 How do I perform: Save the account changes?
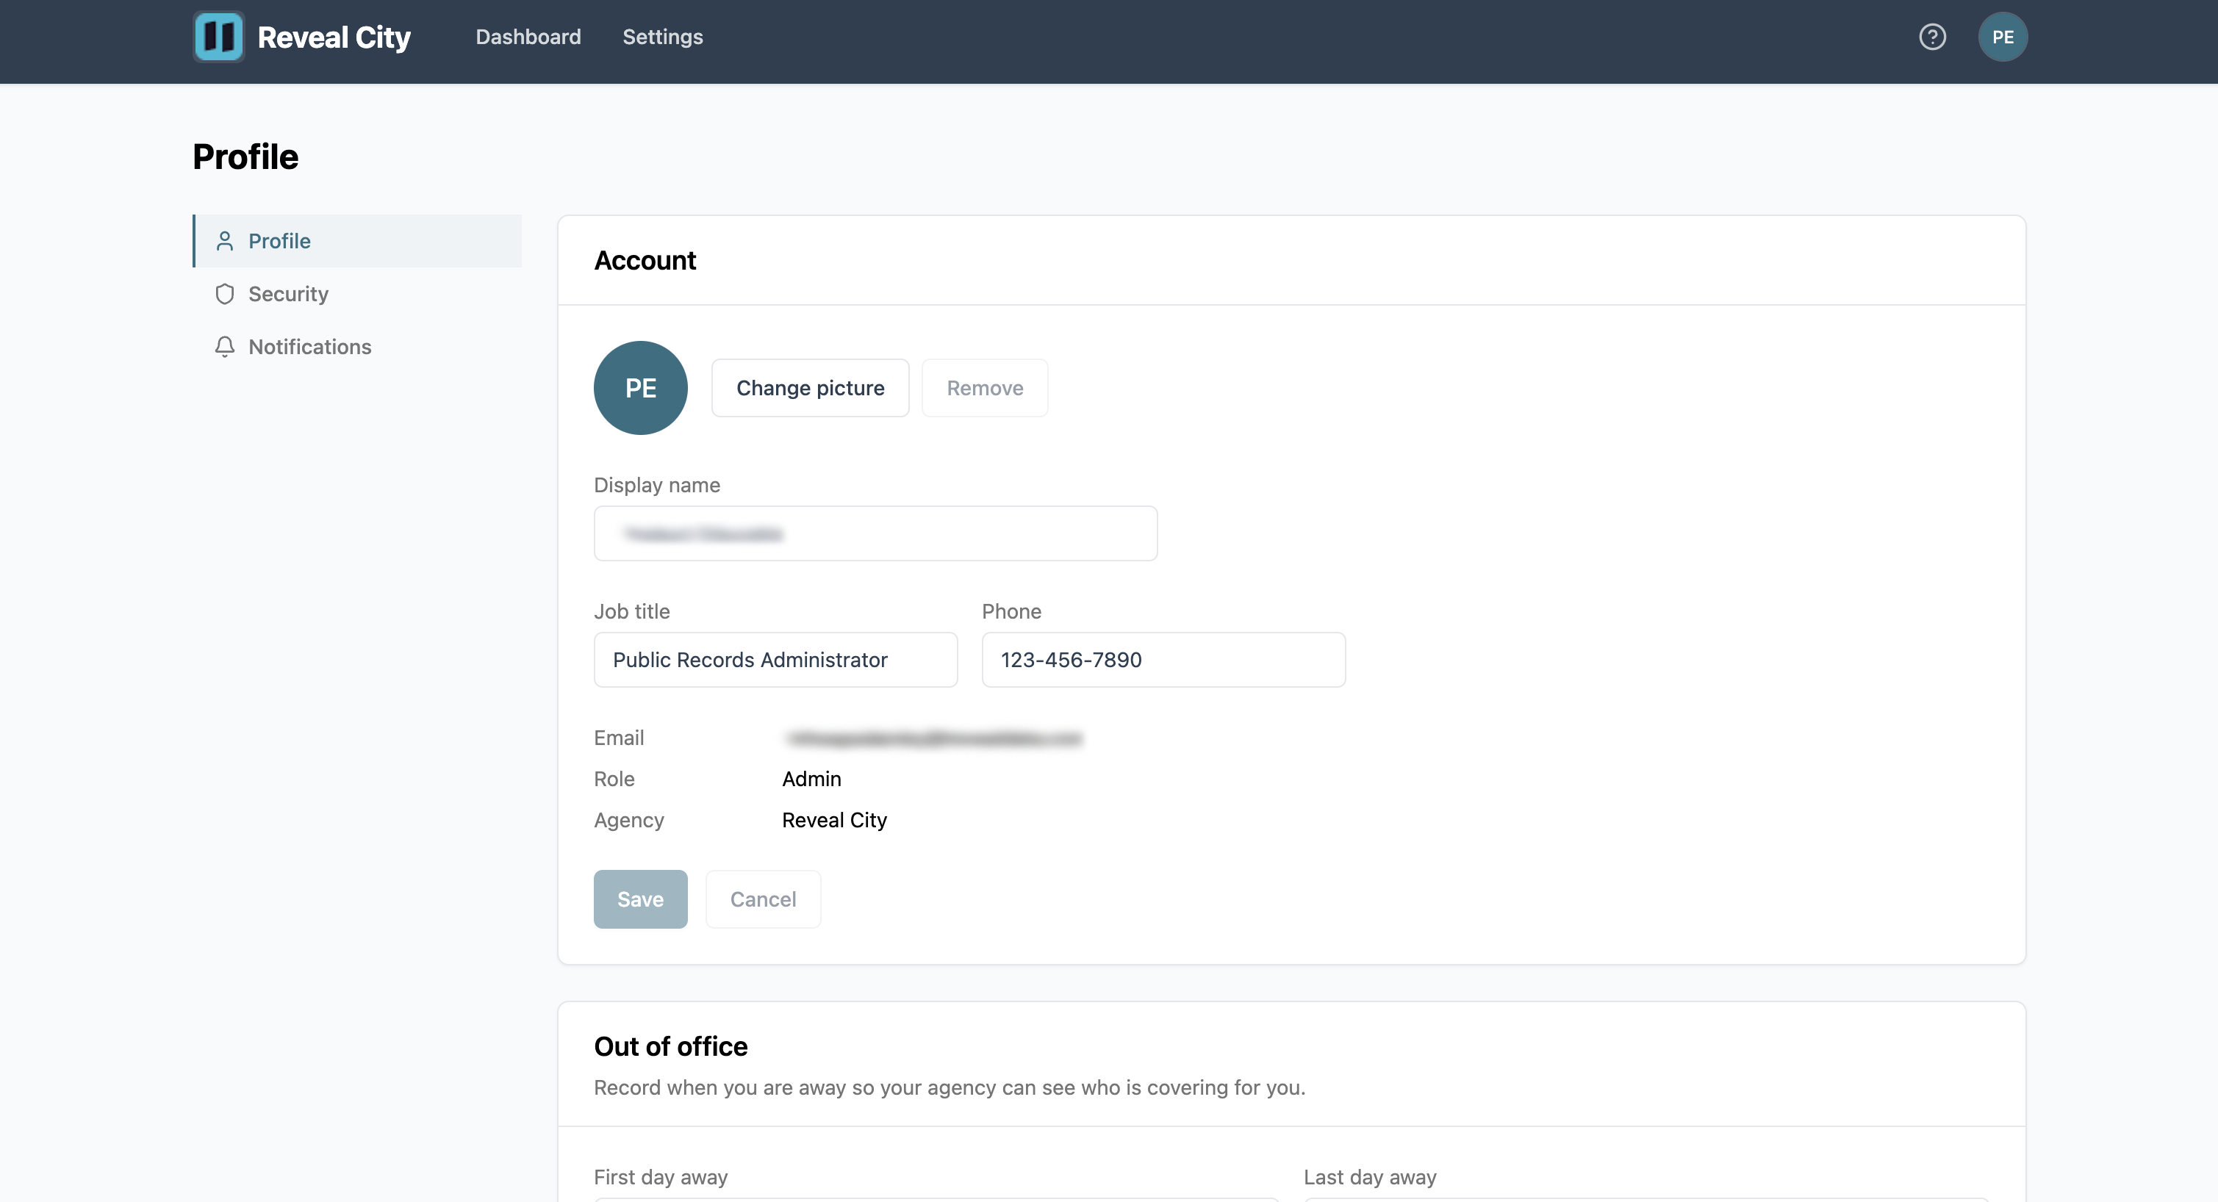tap(641, 899)
